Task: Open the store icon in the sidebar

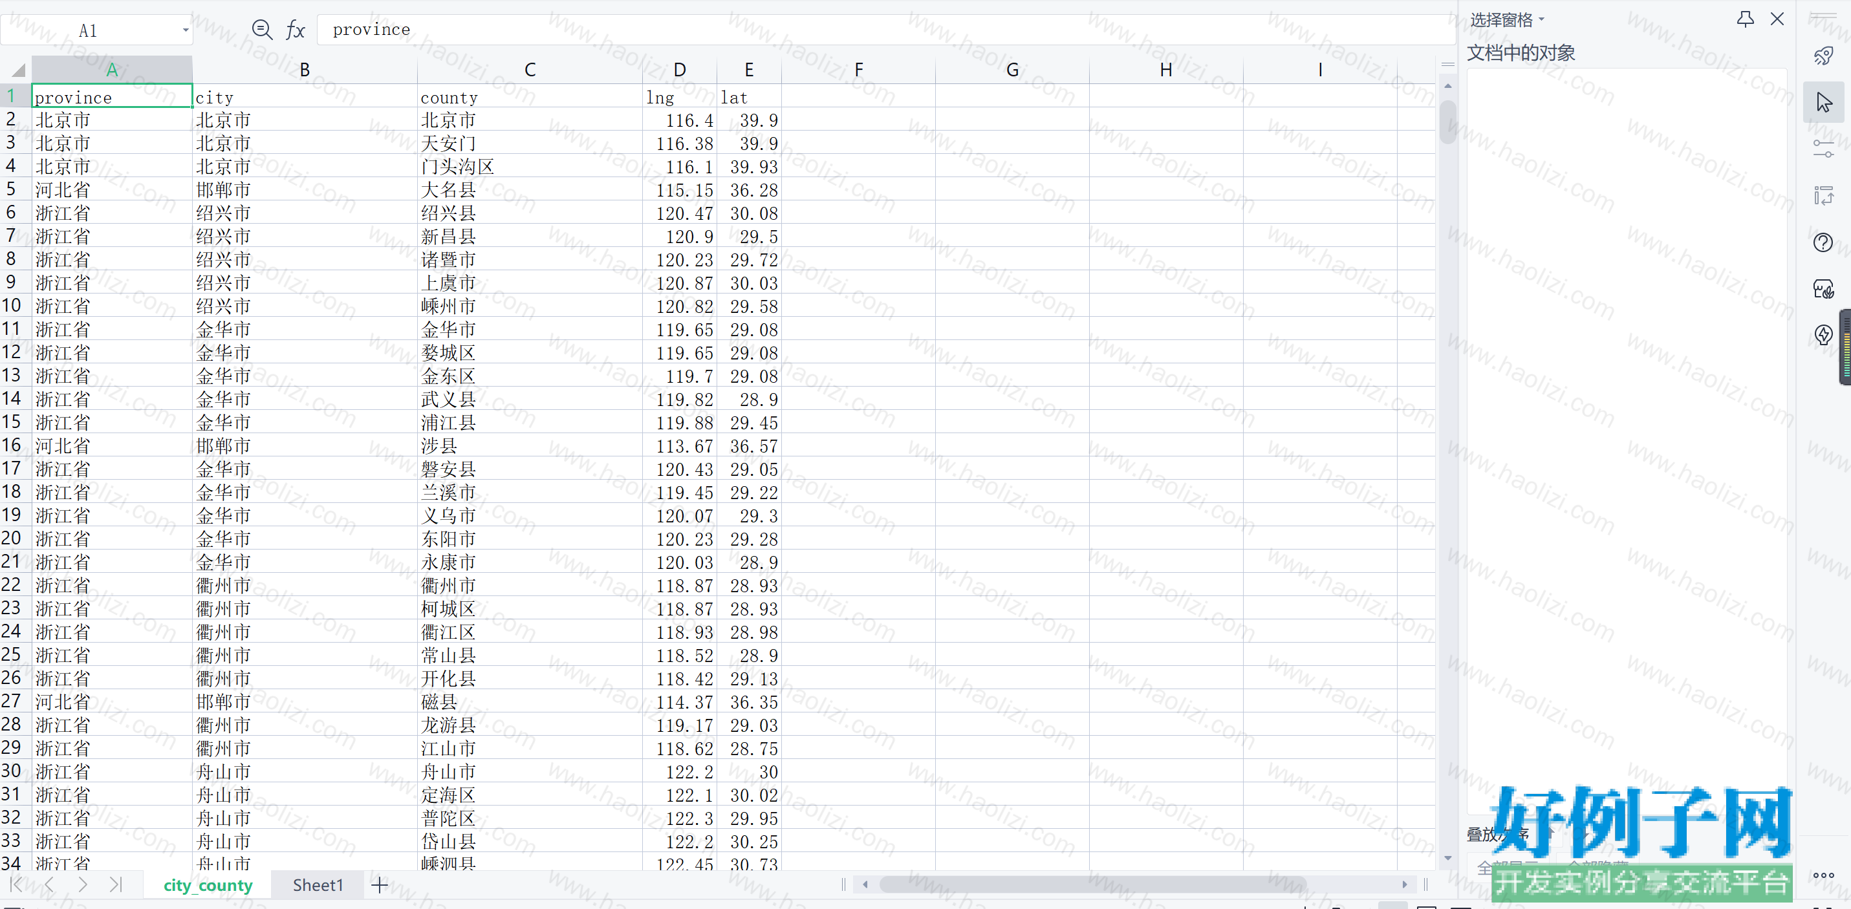Action: 1823,289
